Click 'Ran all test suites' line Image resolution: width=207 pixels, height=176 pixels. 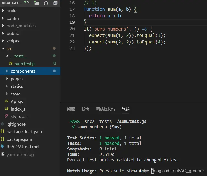click(x=123, y=160)
